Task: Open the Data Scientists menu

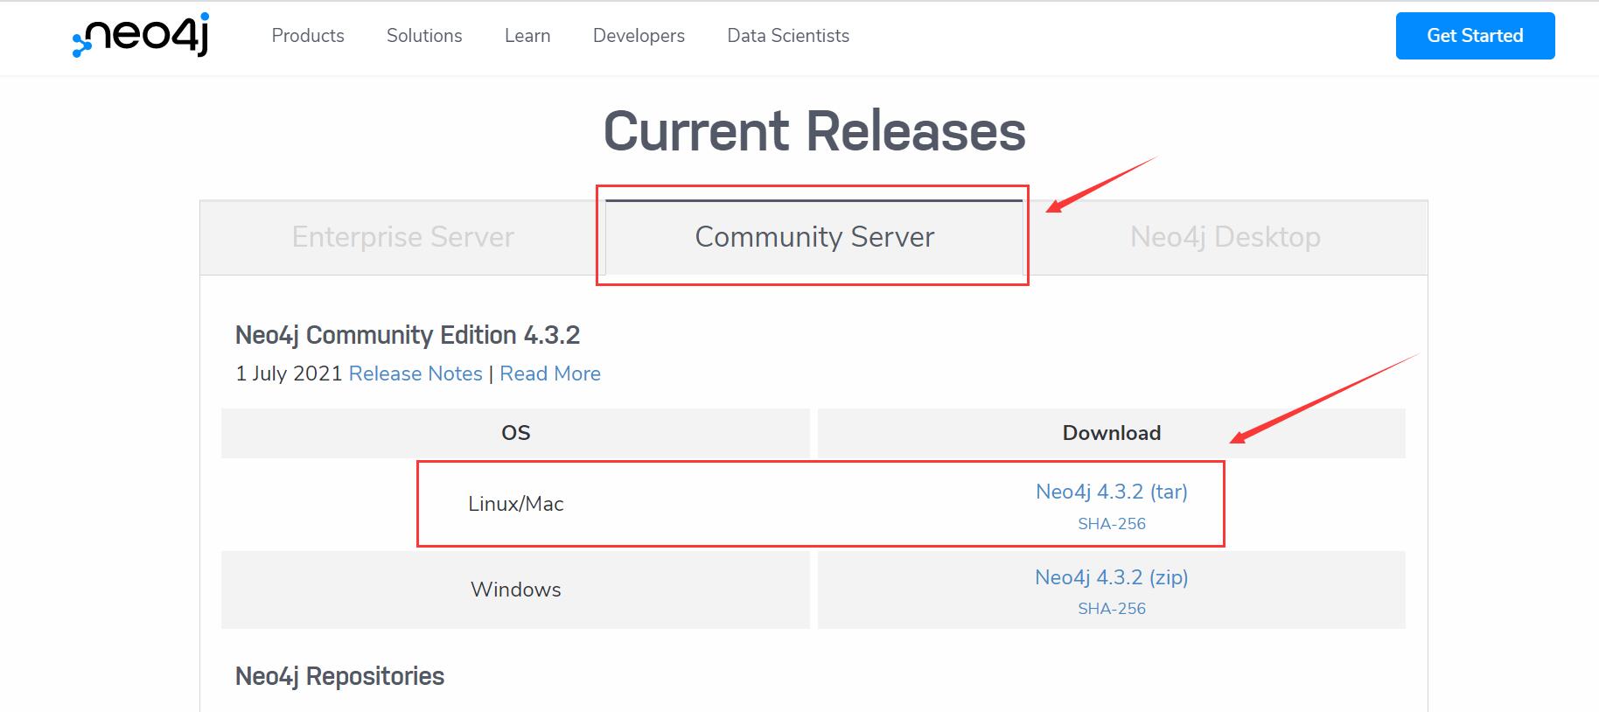Action: pyautogui.click(x=788, y=36)
